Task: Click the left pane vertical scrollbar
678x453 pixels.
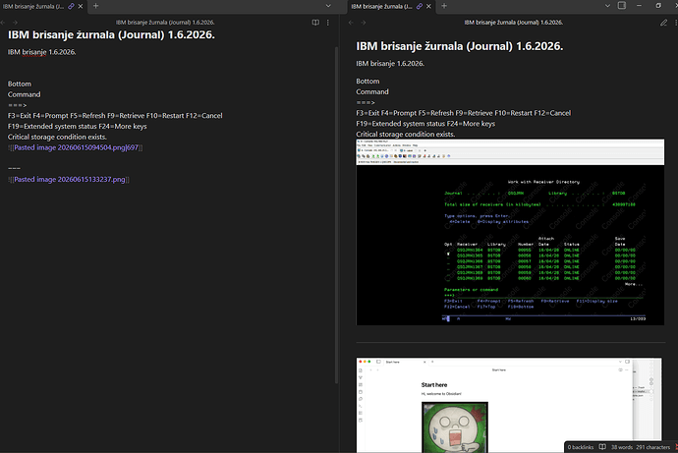Action: pyautogui.click(x=336, y=215)
